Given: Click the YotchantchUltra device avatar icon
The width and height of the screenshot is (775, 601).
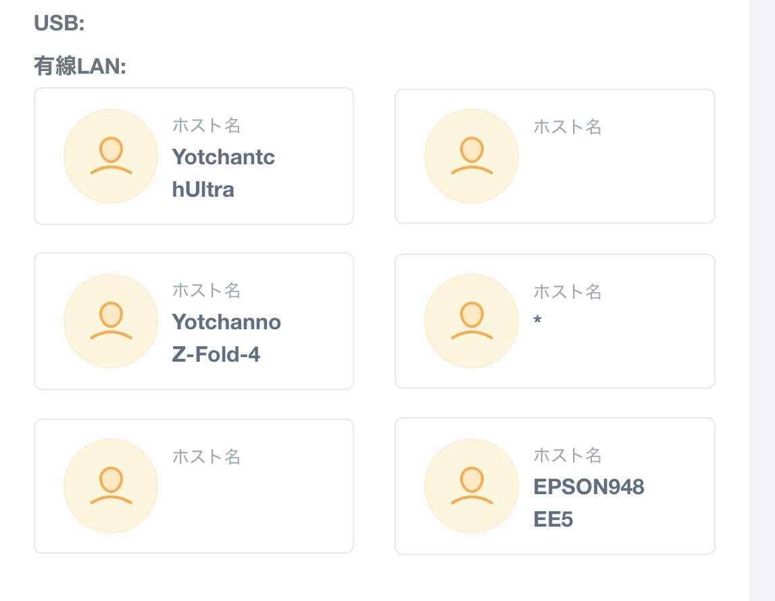Looking at the screenshot, I should [x=111, y=156].
